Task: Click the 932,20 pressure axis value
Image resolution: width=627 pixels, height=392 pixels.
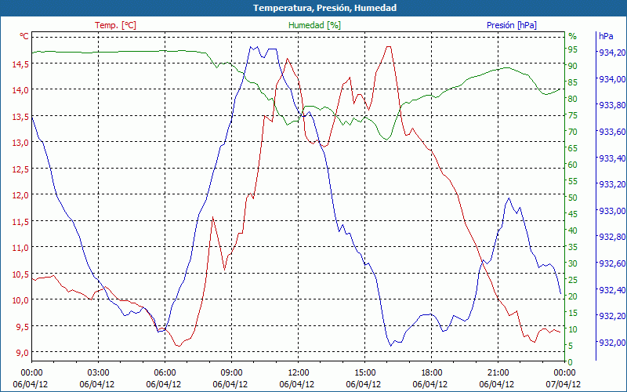Action: pos(612,316)
